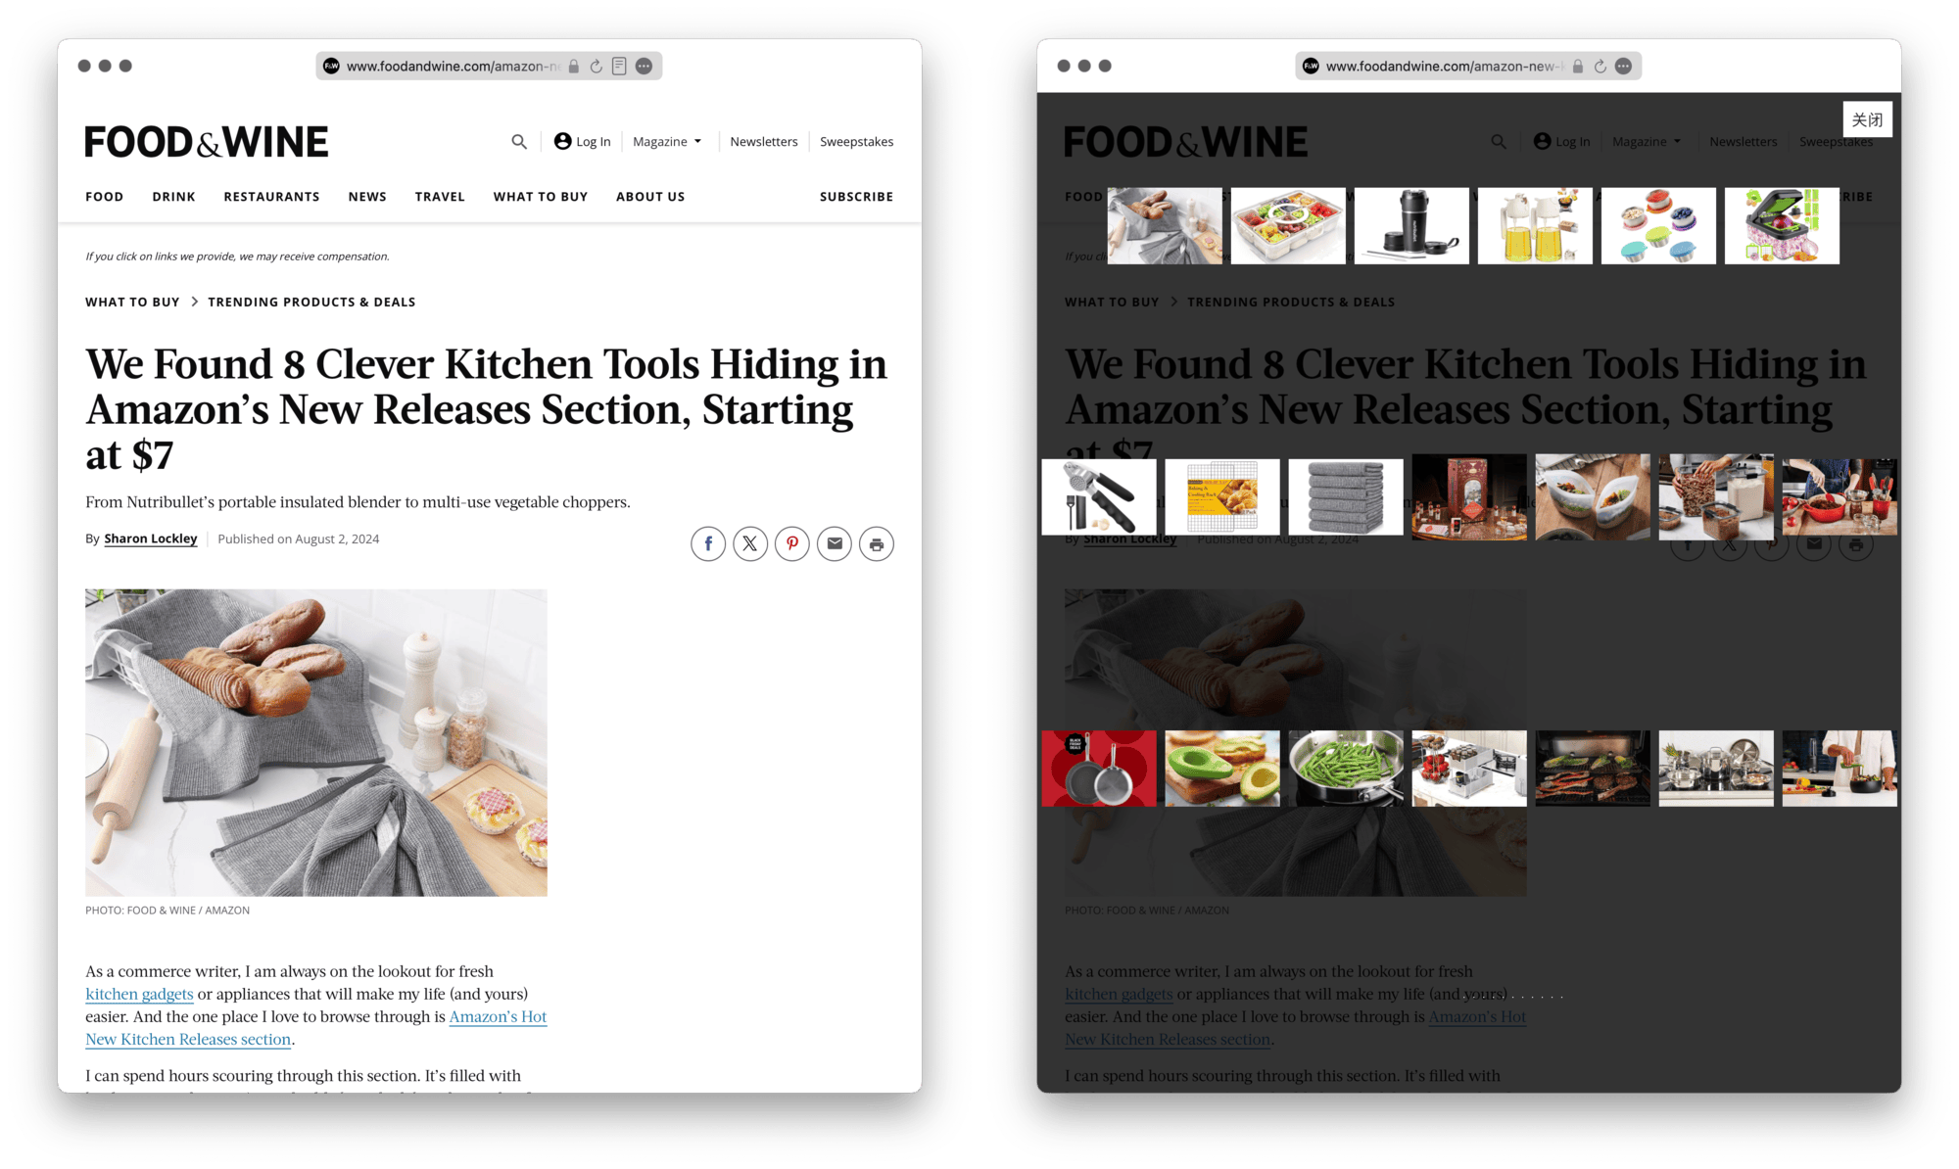Viewport: 1959px width, 1169px height.
Task: Click the 关闭 close button on right panel
Action: tap(1867, 118)
